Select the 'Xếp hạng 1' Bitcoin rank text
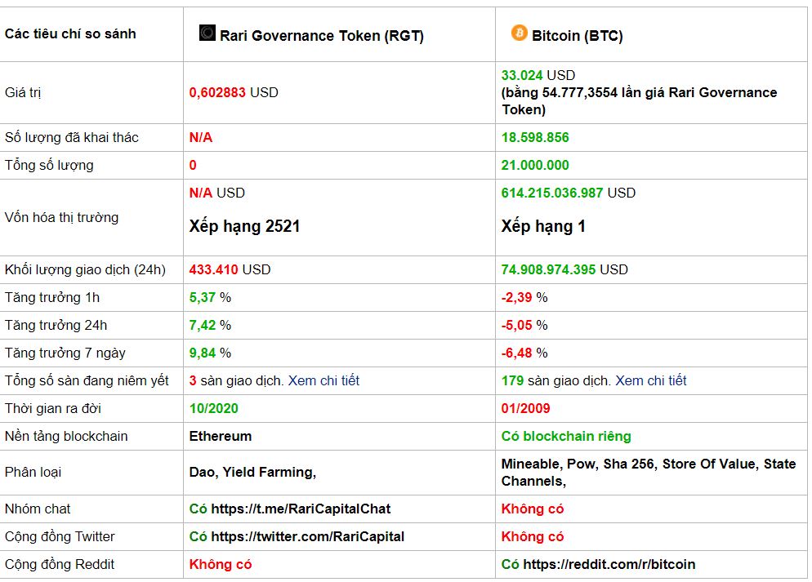The image size is (812, 582). 543,226
